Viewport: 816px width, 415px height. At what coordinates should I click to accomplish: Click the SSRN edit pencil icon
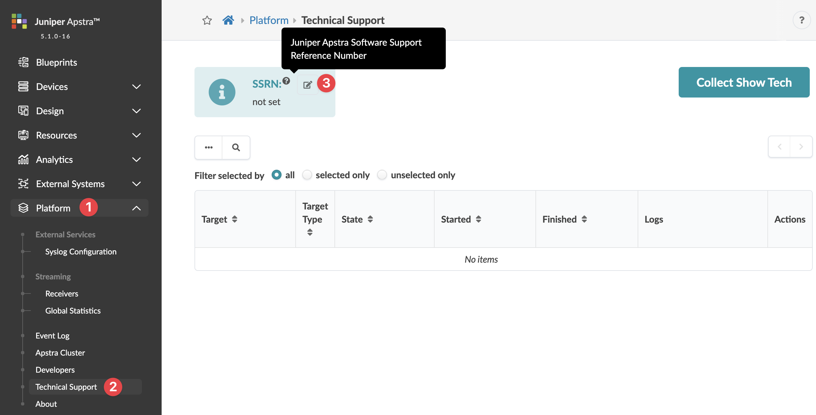(307, 85)
